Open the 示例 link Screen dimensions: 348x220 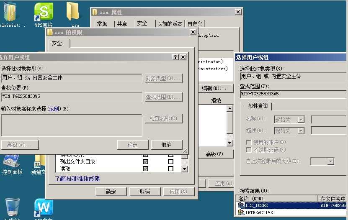54,109
